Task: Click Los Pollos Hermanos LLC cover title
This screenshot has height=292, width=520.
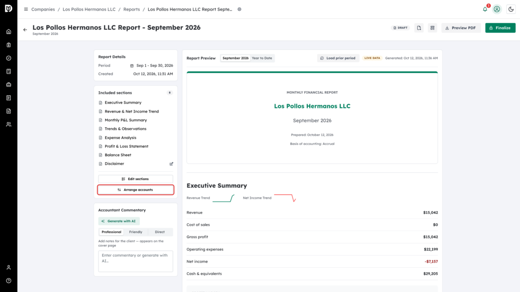Action: [312, 106]
